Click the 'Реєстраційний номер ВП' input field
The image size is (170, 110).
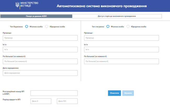(x=54, y=93)
